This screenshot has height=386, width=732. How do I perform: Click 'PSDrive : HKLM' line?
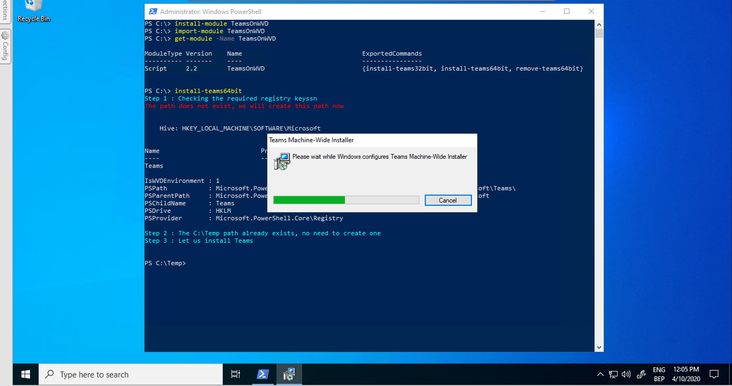[188, 211]
